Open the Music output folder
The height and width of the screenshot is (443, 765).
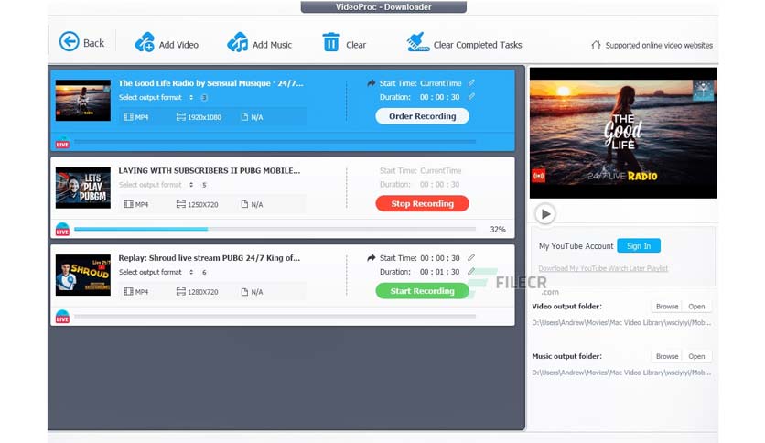pyautogui.click(x=696, y=356)
